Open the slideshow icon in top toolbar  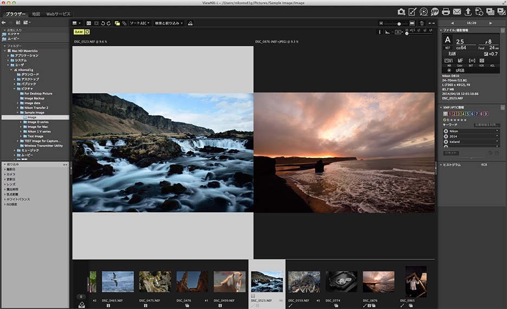(x=491, y=11)
